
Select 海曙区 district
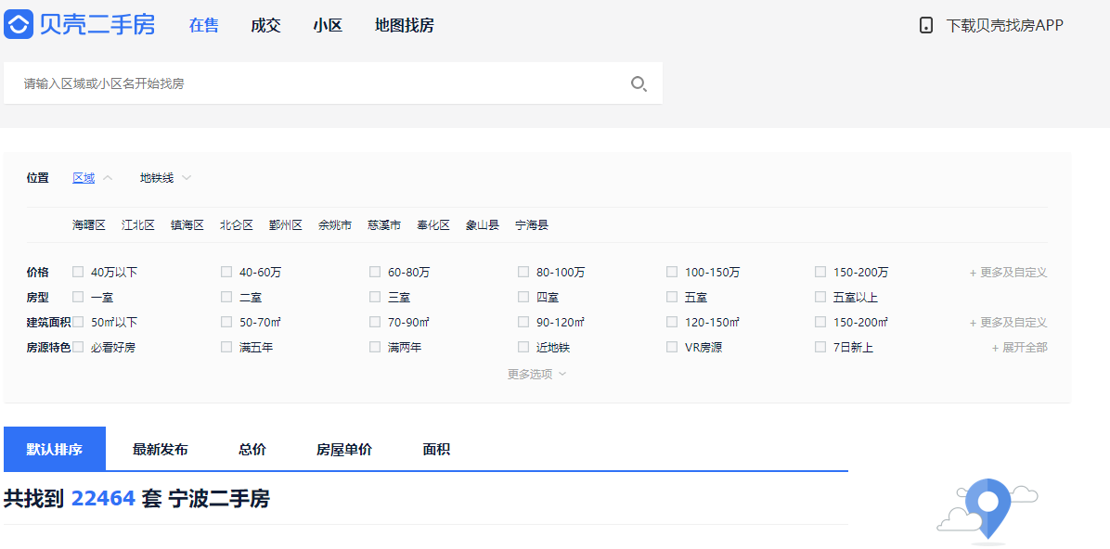(88, 225)
